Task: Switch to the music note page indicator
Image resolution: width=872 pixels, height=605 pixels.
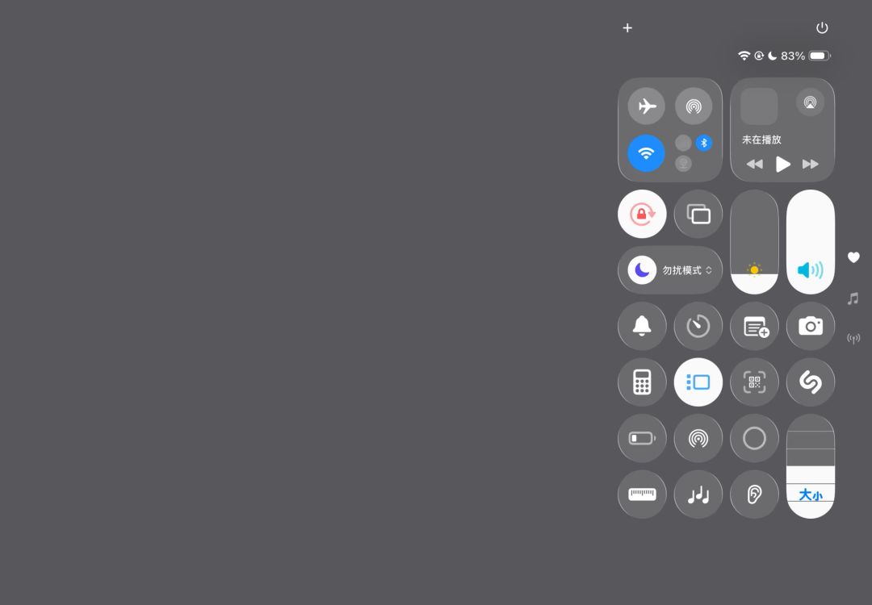Action: tap(853, 299)
